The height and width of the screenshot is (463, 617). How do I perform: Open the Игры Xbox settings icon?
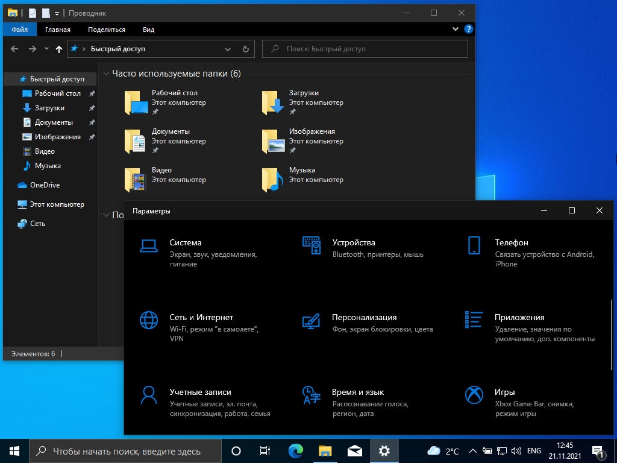coord(474,395)
